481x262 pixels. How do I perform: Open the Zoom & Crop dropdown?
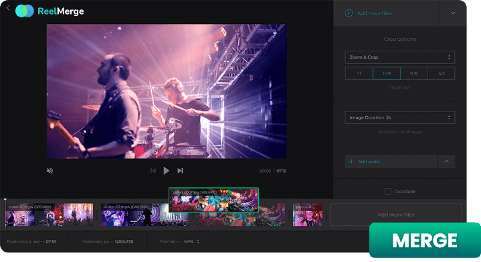click(399, 57)
